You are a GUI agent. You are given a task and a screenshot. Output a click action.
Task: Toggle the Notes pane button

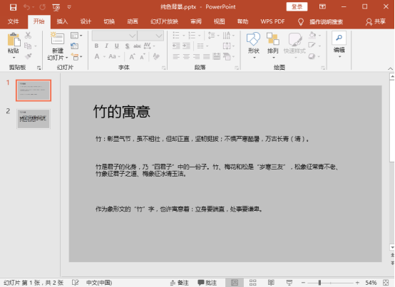point(180,283)
